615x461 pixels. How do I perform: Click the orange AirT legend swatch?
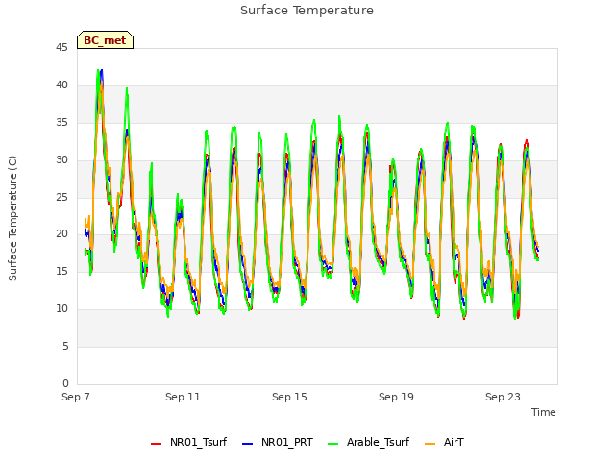430,444
